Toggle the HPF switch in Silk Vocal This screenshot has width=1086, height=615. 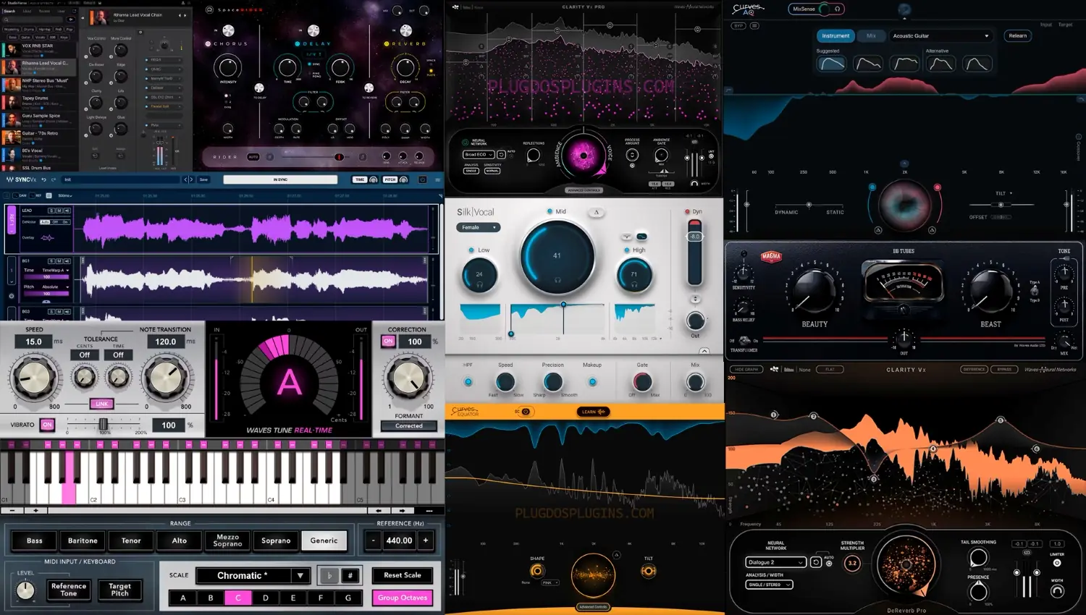pyautogui.click(x=468, y=382)
